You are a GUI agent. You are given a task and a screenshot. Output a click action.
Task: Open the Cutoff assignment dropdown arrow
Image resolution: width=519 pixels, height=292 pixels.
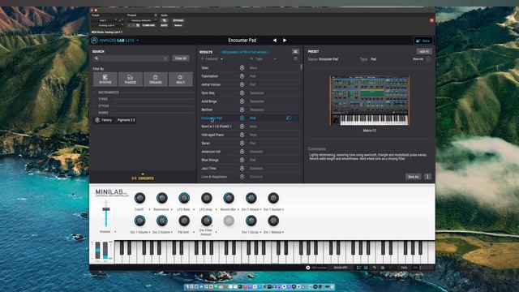(x=149, y=209)
